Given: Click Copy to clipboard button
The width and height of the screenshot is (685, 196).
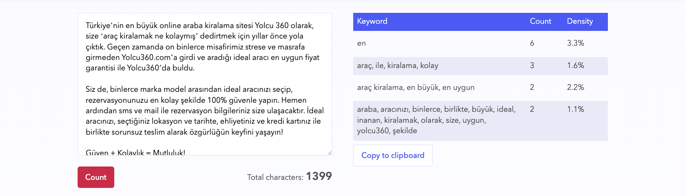Looking at the screenshot, I should point(393,156).
